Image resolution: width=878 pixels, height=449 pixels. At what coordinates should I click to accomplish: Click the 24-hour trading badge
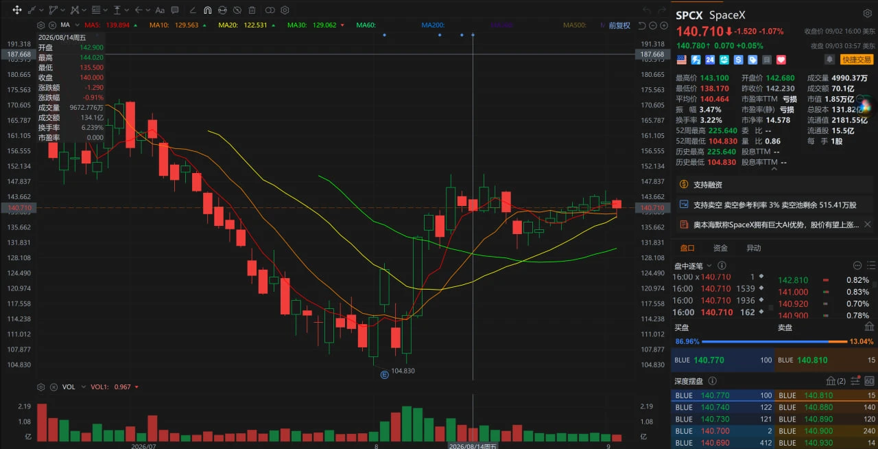[x=710, y=60]
